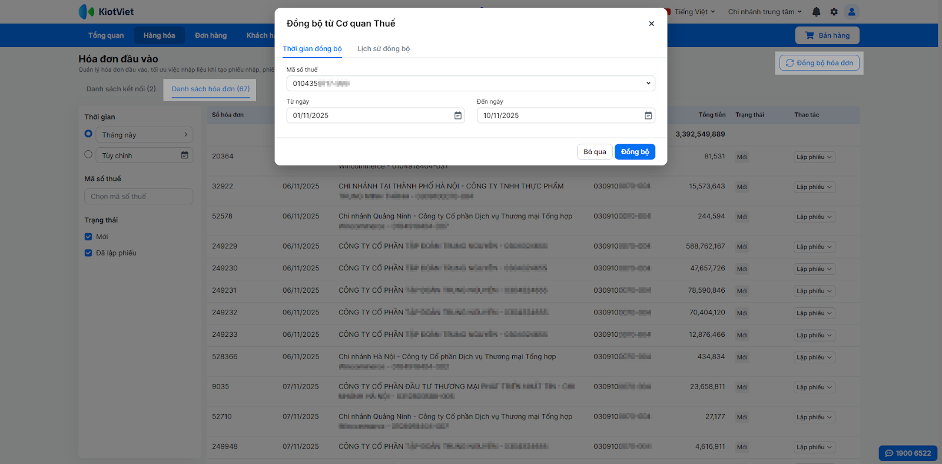Toggle the 'Đã lập phiếu' status checkbox
942x464 pixels.
point(88,253)
